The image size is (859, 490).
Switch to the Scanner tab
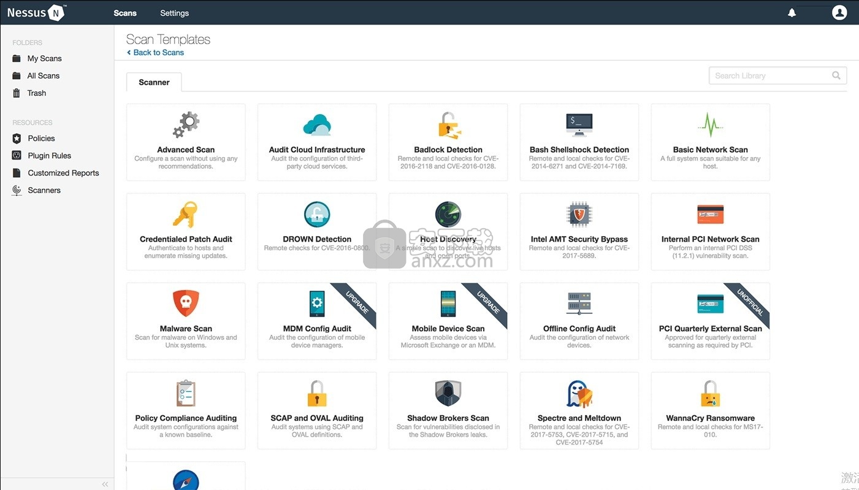tap(154, 82)
